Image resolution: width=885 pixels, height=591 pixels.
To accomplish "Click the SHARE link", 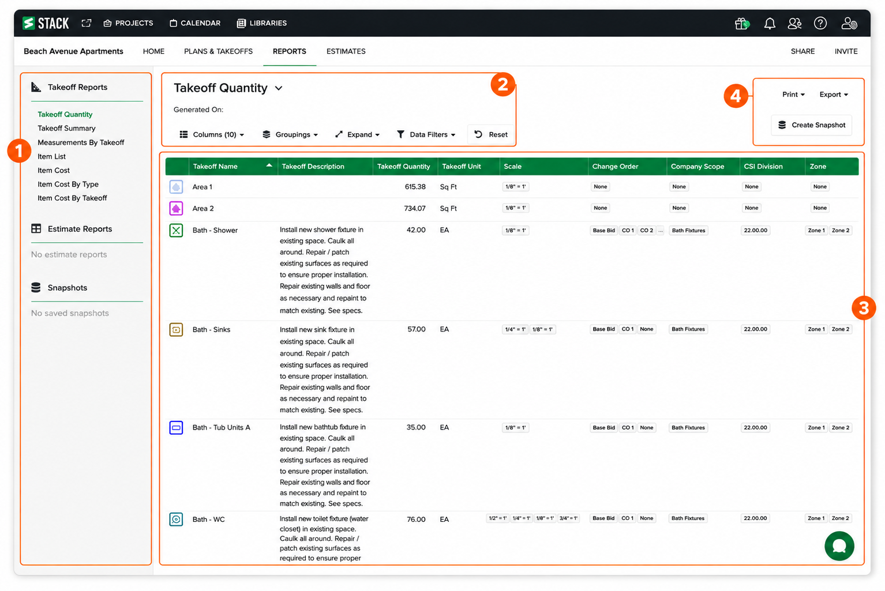I will 802,51.
